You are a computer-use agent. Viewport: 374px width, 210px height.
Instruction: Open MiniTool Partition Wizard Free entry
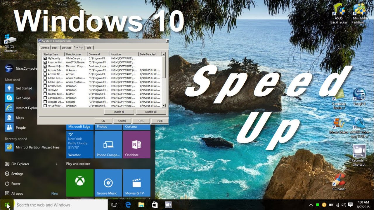(32, 147)
